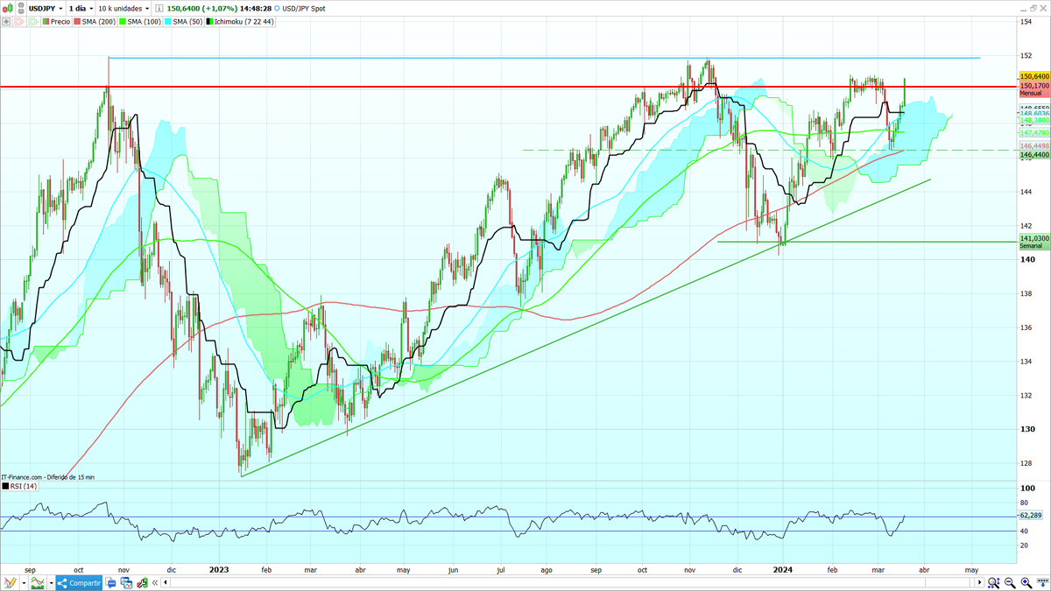Click the 146,4400 dashed line price label
Screen dimensions: 1051x591
(1034, 154)
